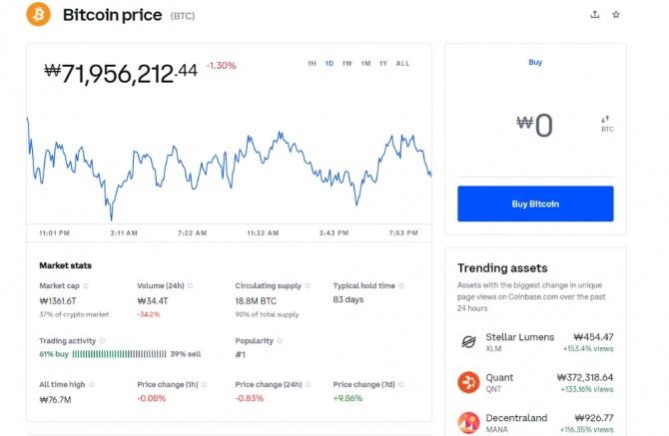The image size is (669, 436).
Task: Click info icon next to Trading activity
Action: pos(101,341)
